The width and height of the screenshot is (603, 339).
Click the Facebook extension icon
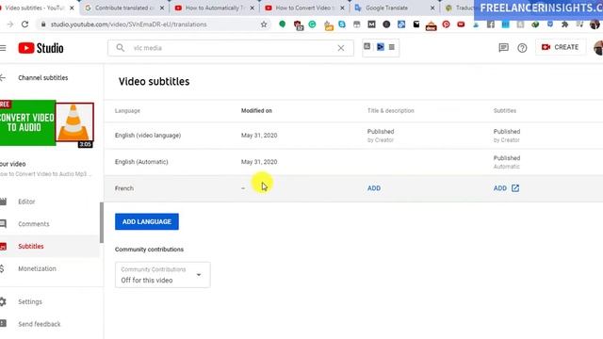coord(491,24)
